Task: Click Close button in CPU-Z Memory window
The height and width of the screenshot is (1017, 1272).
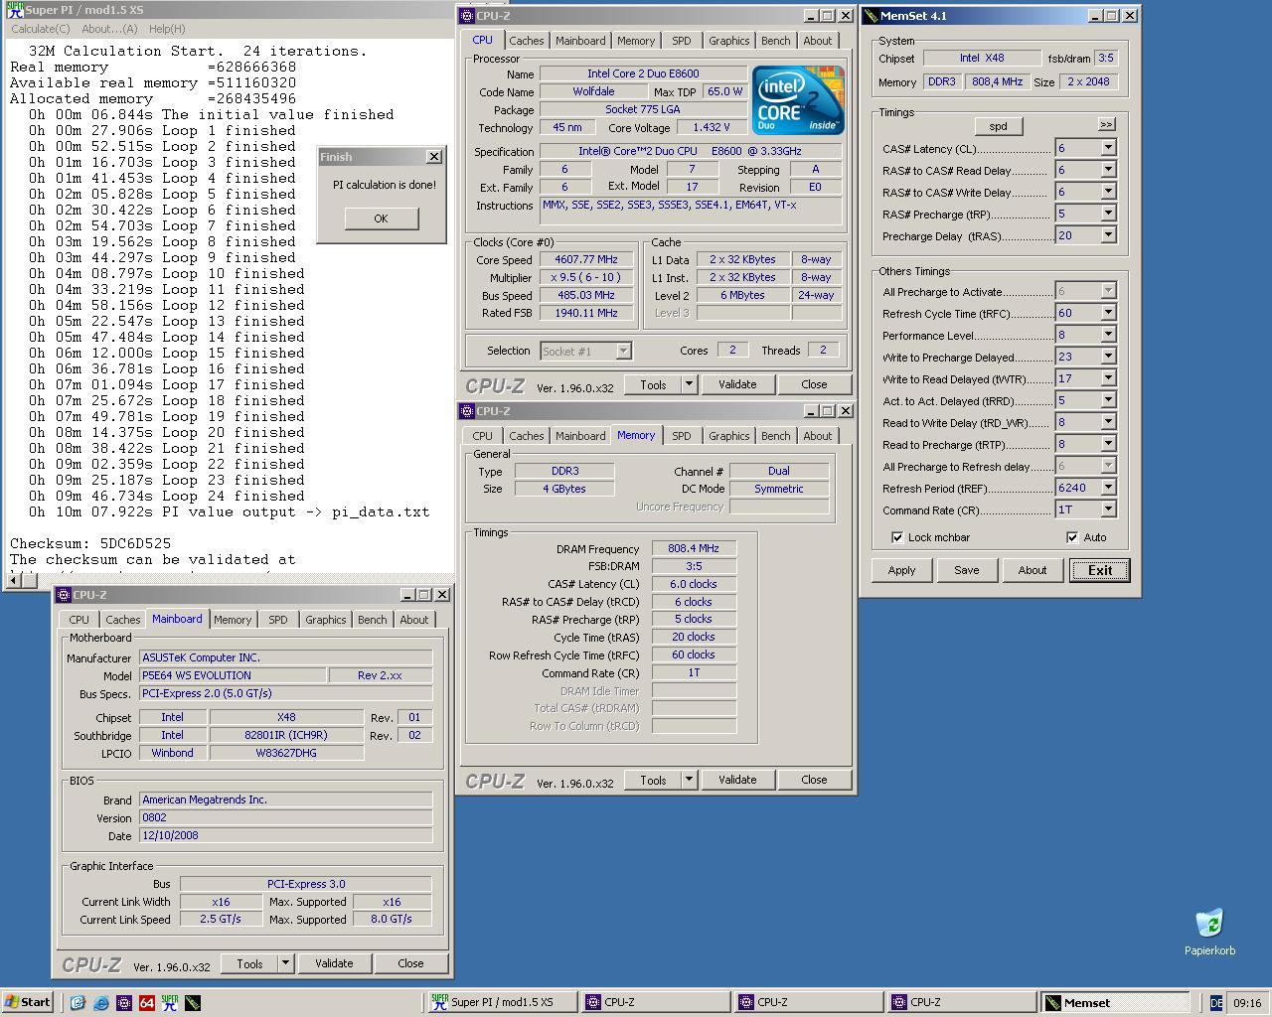Action: (814, 780)
